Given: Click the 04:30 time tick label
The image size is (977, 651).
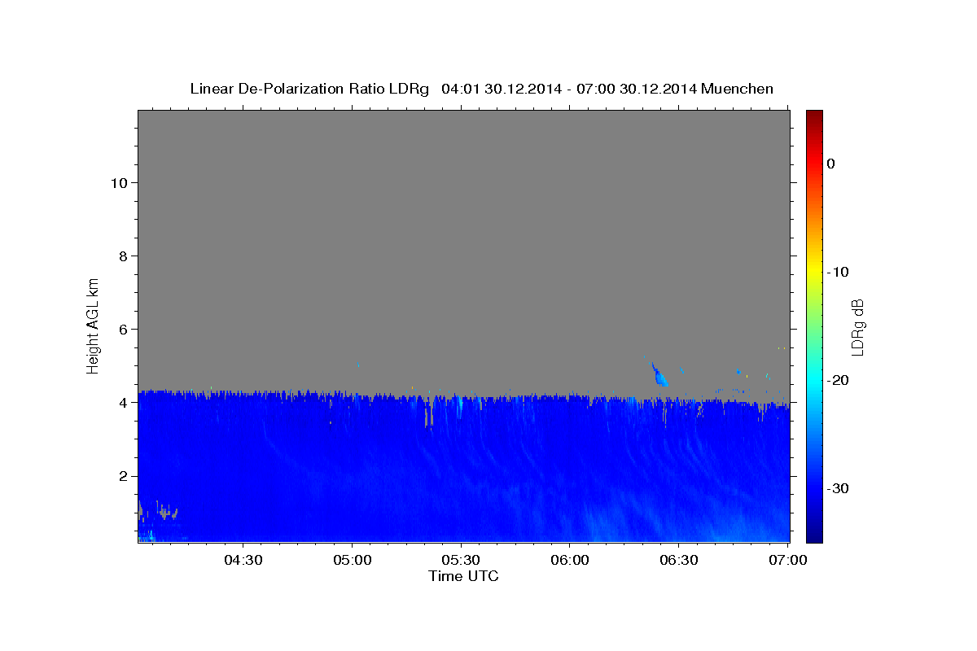Looking at the screenshot, I should pyautogui.click(x=243, y=561).
